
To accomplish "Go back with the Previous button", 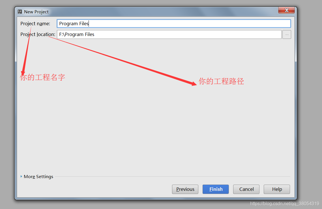I will click(185, 189).
